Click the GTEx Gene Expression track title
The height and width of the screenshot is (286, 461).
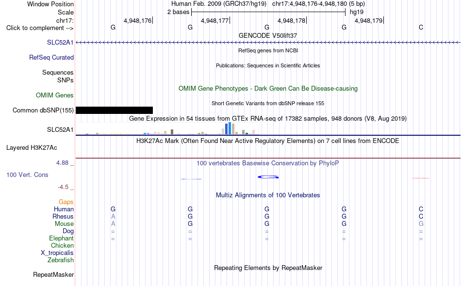268,119
